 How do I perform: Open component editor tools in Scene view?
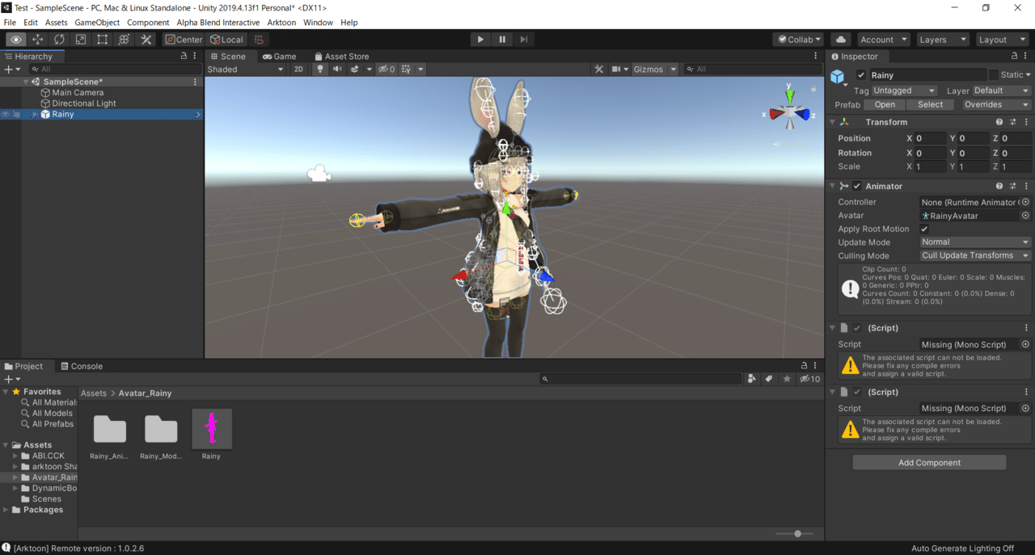[599, 69]
